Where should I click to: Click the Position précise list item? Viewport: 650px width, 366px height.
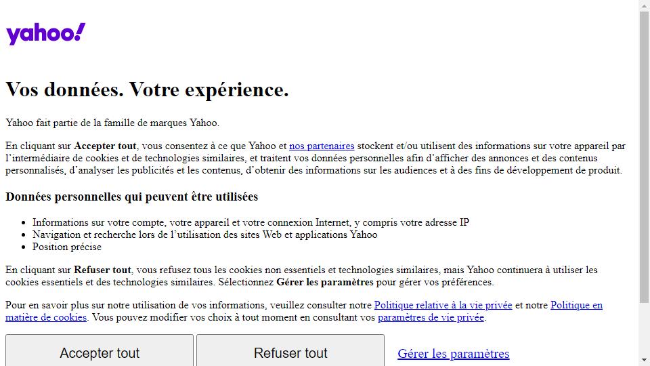click(67, 247)
